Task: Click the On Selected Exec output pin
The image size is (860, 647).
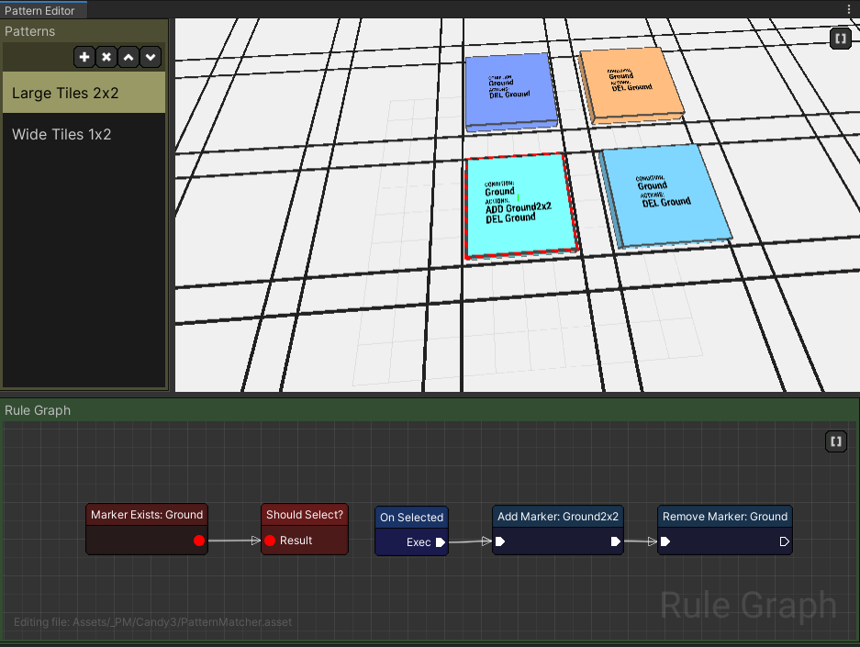Action: [441, 542]
